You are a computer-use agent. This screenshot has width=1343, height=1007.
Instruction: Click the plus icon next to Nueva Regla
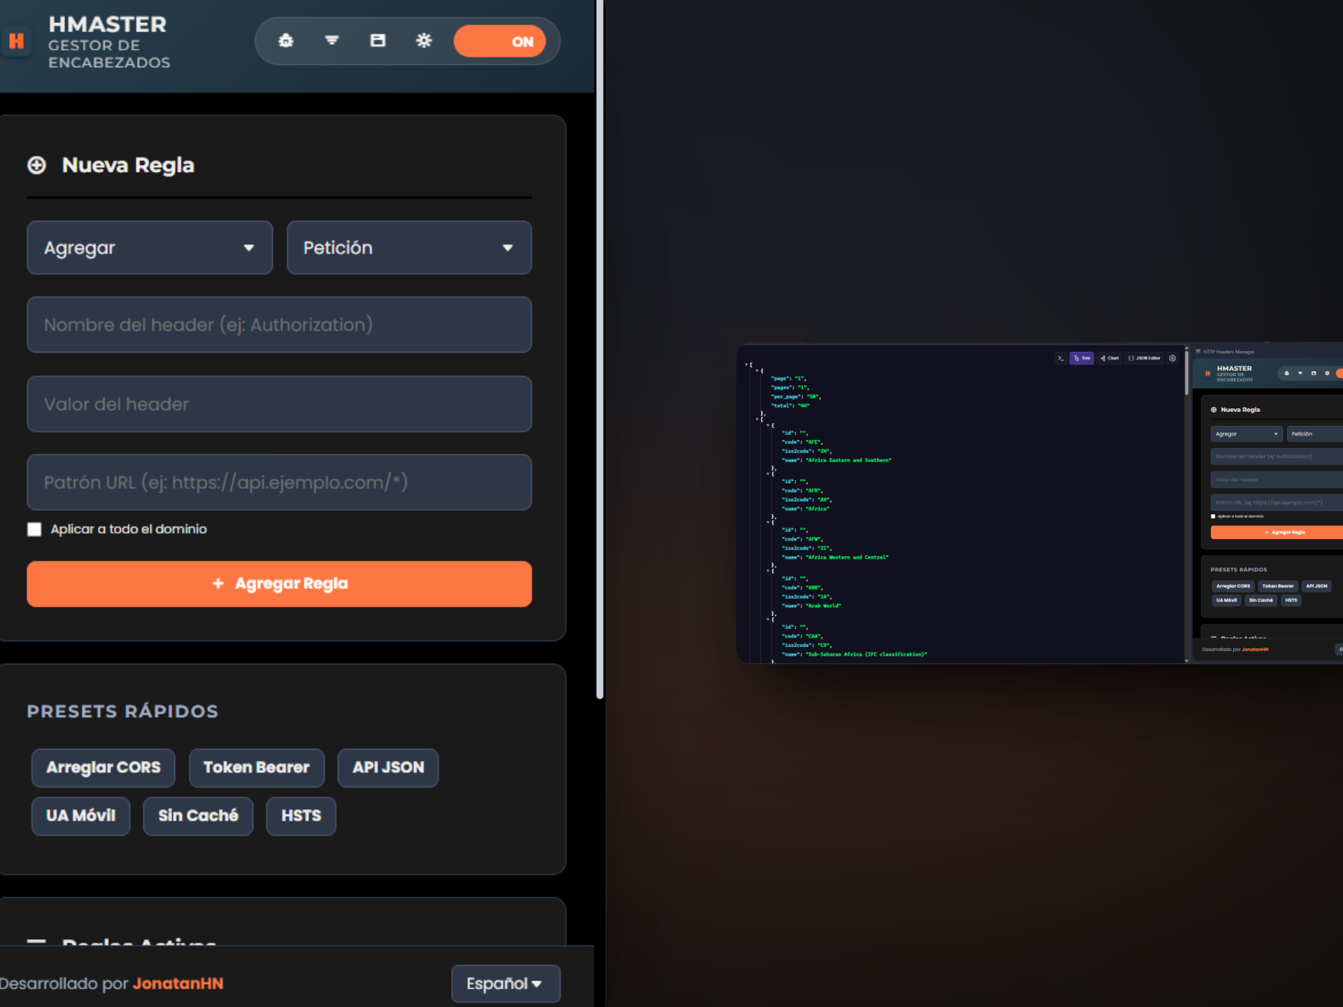point(36,166)
